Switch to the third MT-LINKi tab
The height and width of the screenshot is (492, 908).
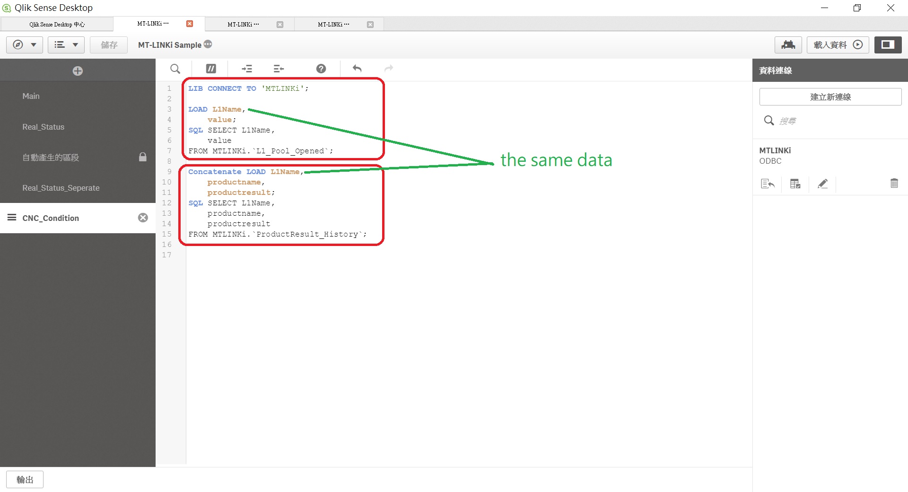coord(334,24)
